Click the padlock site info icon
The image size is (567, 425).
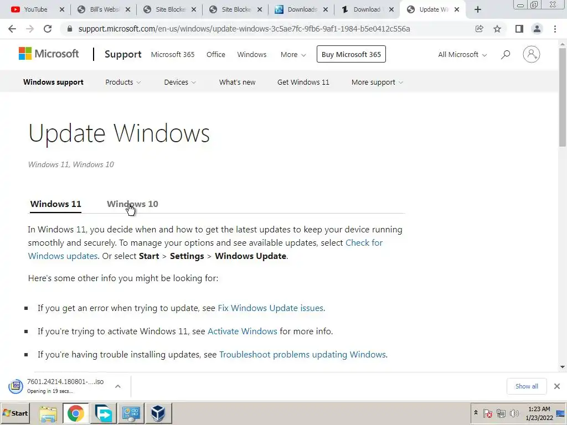[70, 29]
